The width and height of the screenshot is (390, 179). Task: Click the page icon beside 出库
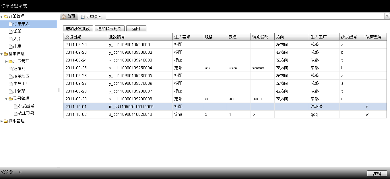point(11,46)
